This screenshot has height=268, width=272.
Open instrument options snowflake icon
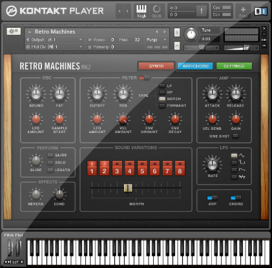(14, 32)
